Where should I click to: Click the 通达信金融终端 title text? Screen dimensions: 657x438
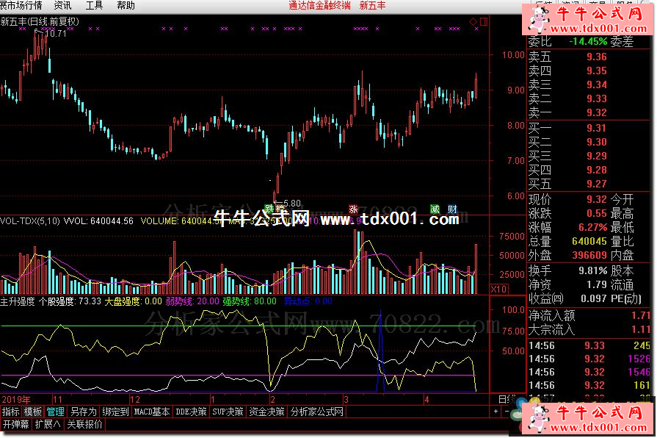pyautogui.click(x=319, y=5)
